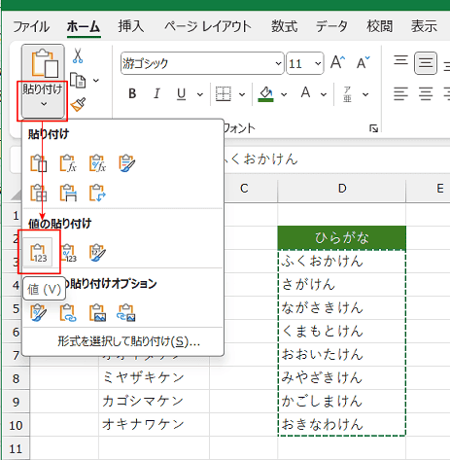Image resolution: width=450 pixels, height=460 pixels.
Task: Choose Transpose paste icon
Action: click(x=97, y=193)
